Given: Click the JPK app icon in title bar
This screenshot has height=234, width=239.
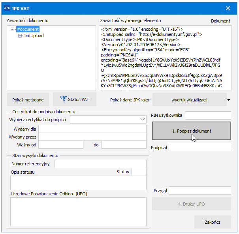Looking at the screenshot, I should [7, 8].
